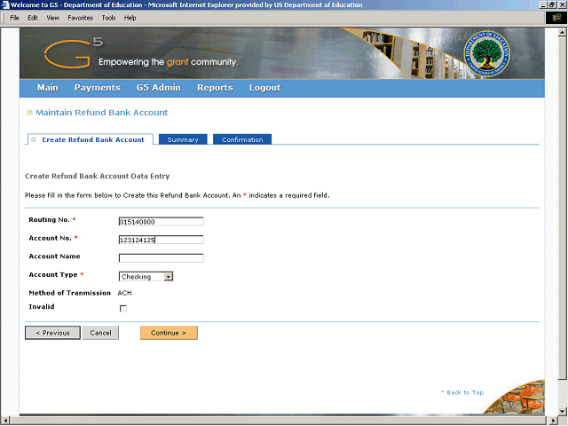Switch to the Confirmation tab

tap(242, 139)
